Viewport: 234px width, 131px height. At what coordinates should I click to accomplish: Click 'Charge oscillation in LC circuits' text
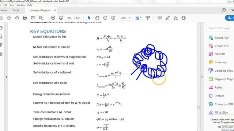pos(54,119)
